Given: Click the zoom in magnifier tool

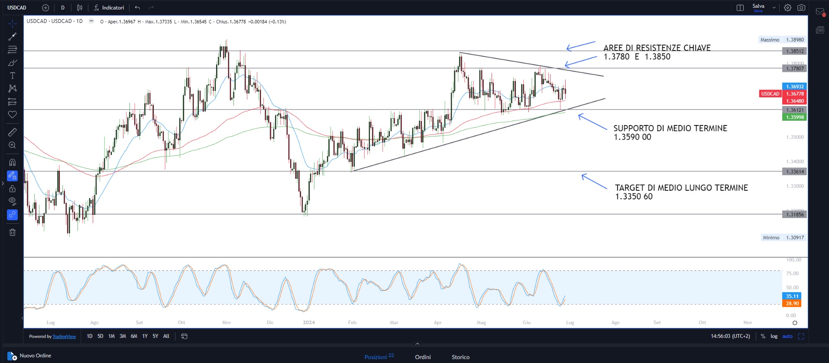Looking at the screenshot, I should (12, 145).
